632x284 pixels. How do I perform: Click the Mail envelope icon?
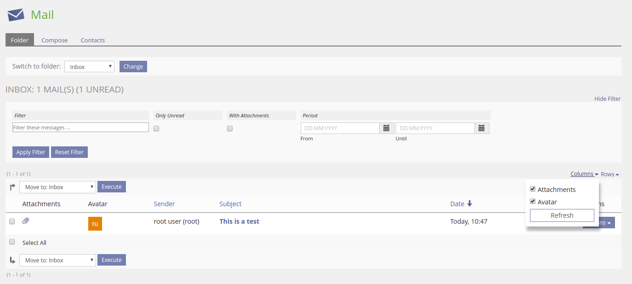tap(16, 15)
